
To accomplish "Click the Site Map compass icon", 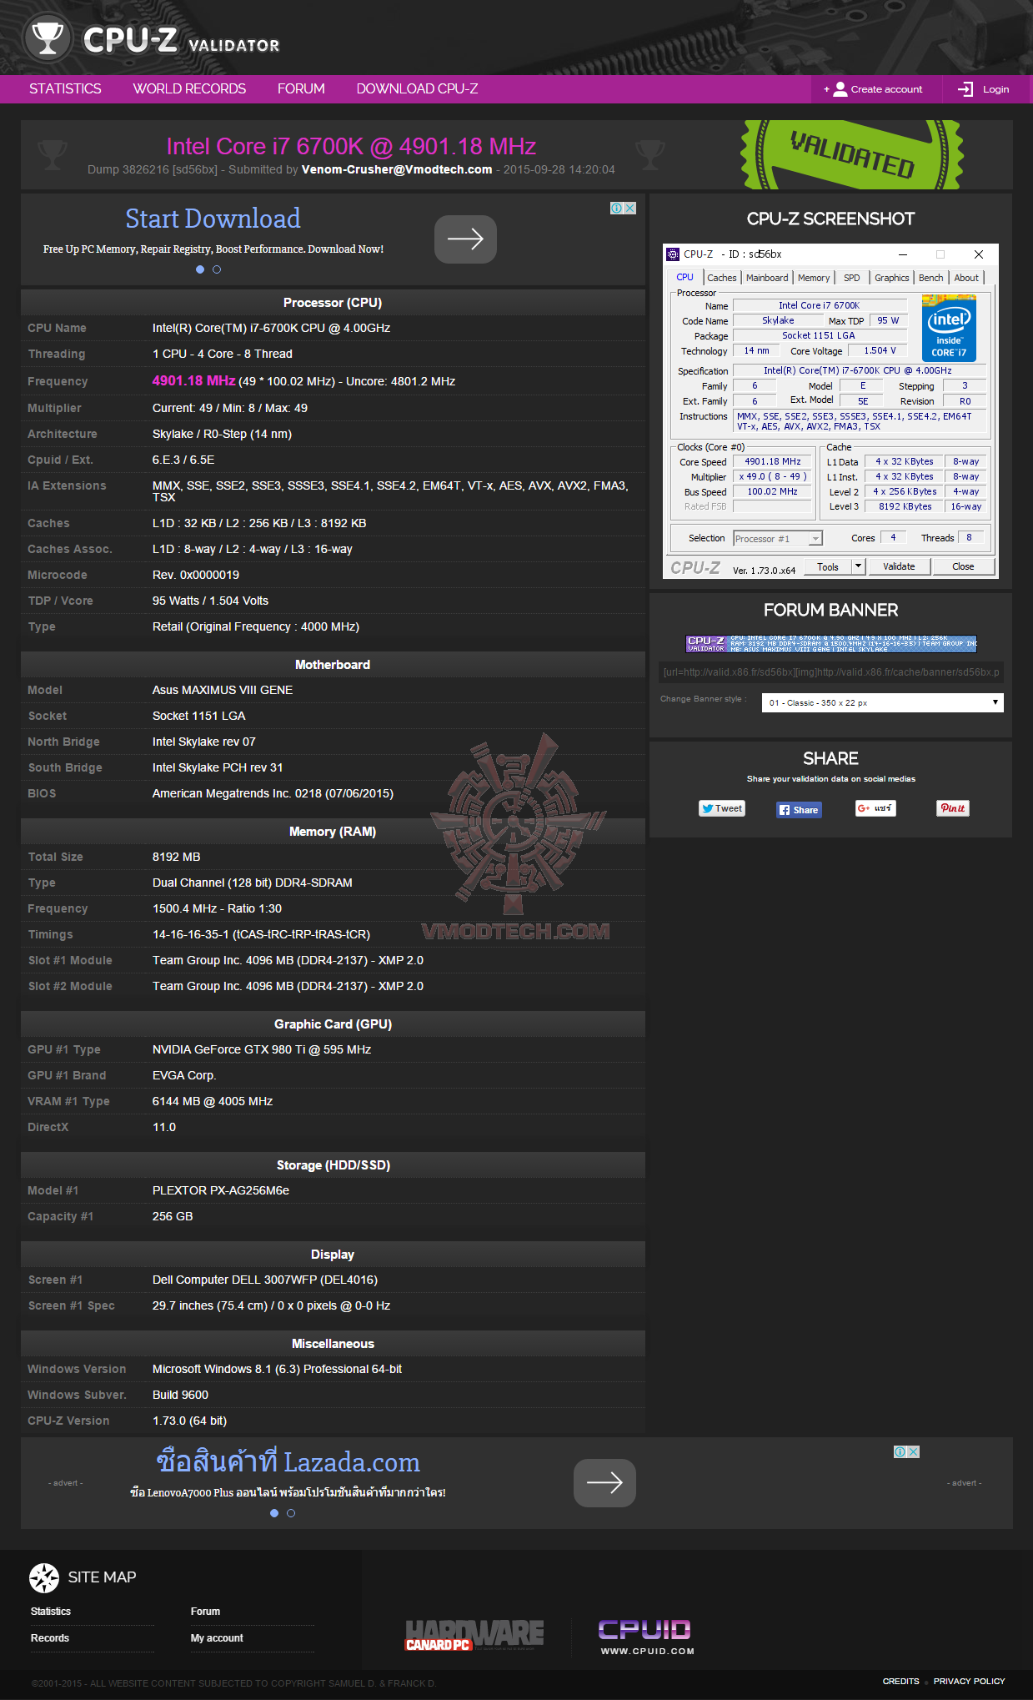I will [x=44, y=1577].
